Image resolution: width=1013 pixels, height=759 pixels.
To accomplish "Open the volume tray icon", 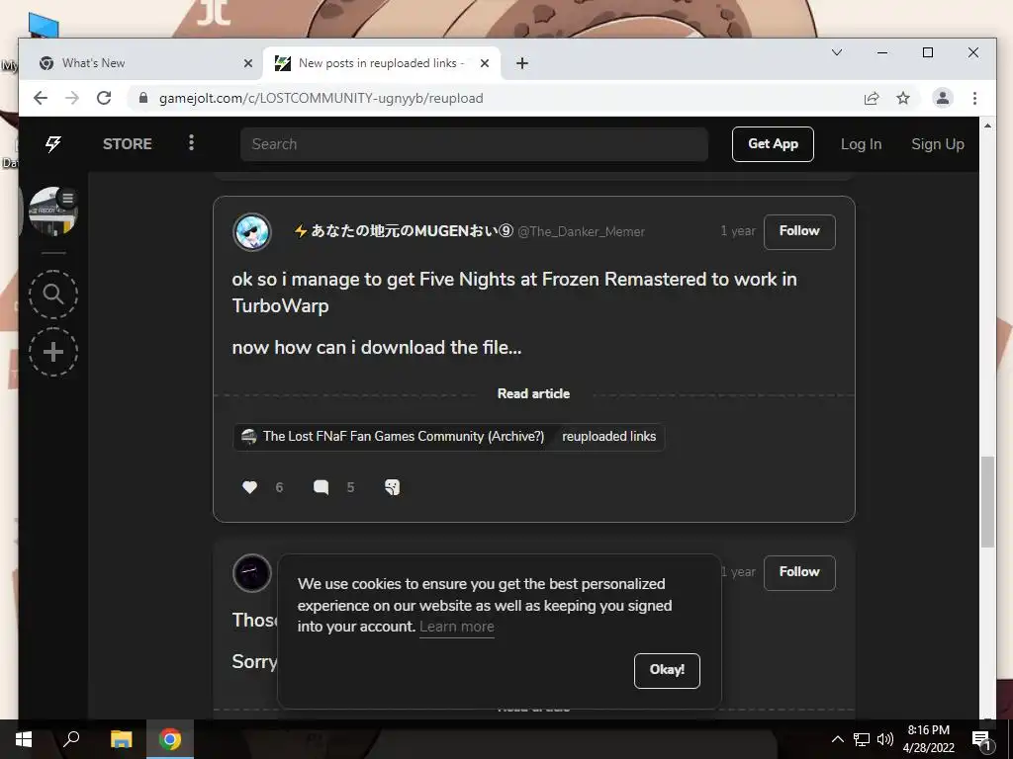I will [885, 739].
